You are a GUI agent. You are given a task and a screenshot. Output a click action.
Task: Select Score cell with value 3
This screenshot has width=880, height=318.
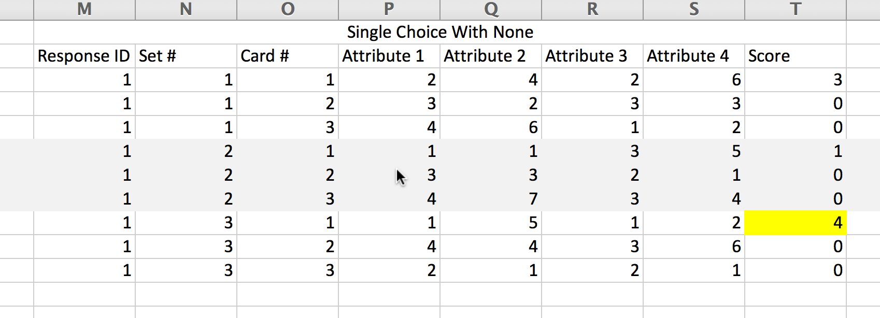796,80
